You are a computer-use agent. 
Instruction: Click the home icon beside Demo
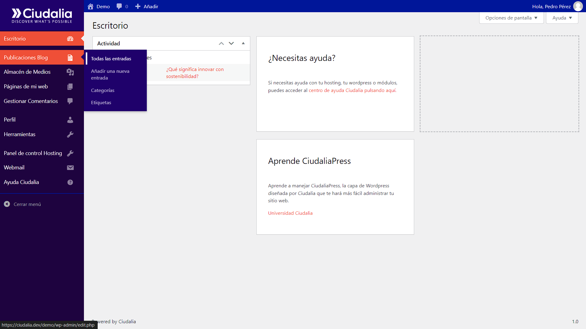point(90,6)
